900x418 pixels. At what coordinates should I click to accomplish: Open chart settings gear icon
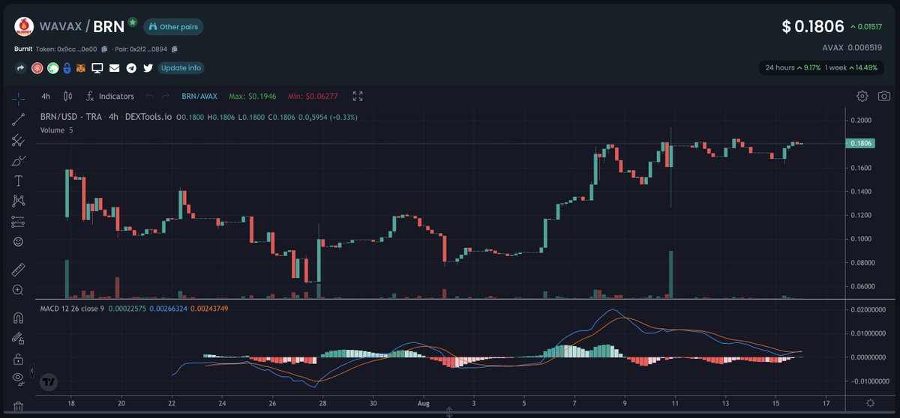862,96
